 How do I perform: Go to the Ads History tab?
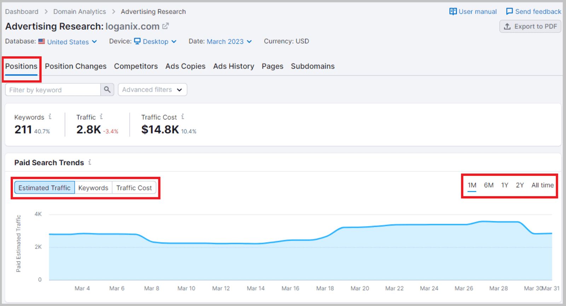point(233,66)
